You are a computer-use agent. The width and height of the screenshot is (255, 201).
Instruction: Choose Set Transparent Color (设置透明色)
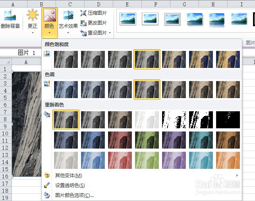coord(141,185)
